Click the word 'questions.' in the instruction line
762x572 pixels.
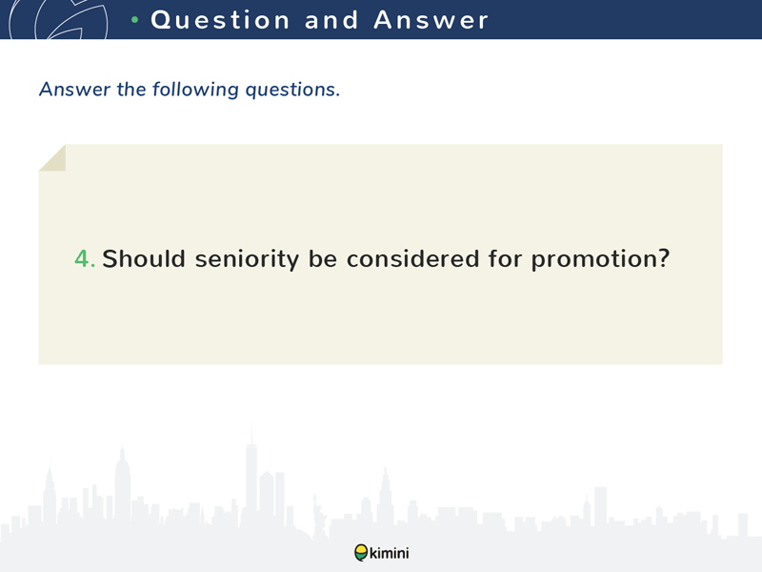tap(292, 90)
